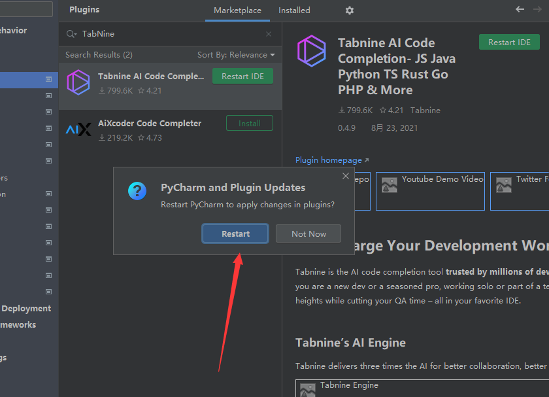Open the Plugin homepage link
This screenshot has height=397, width=549.
click(329, 160)
